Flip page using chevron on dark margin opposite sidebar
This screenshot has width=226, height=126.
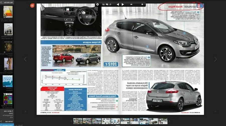pos(215,59)
